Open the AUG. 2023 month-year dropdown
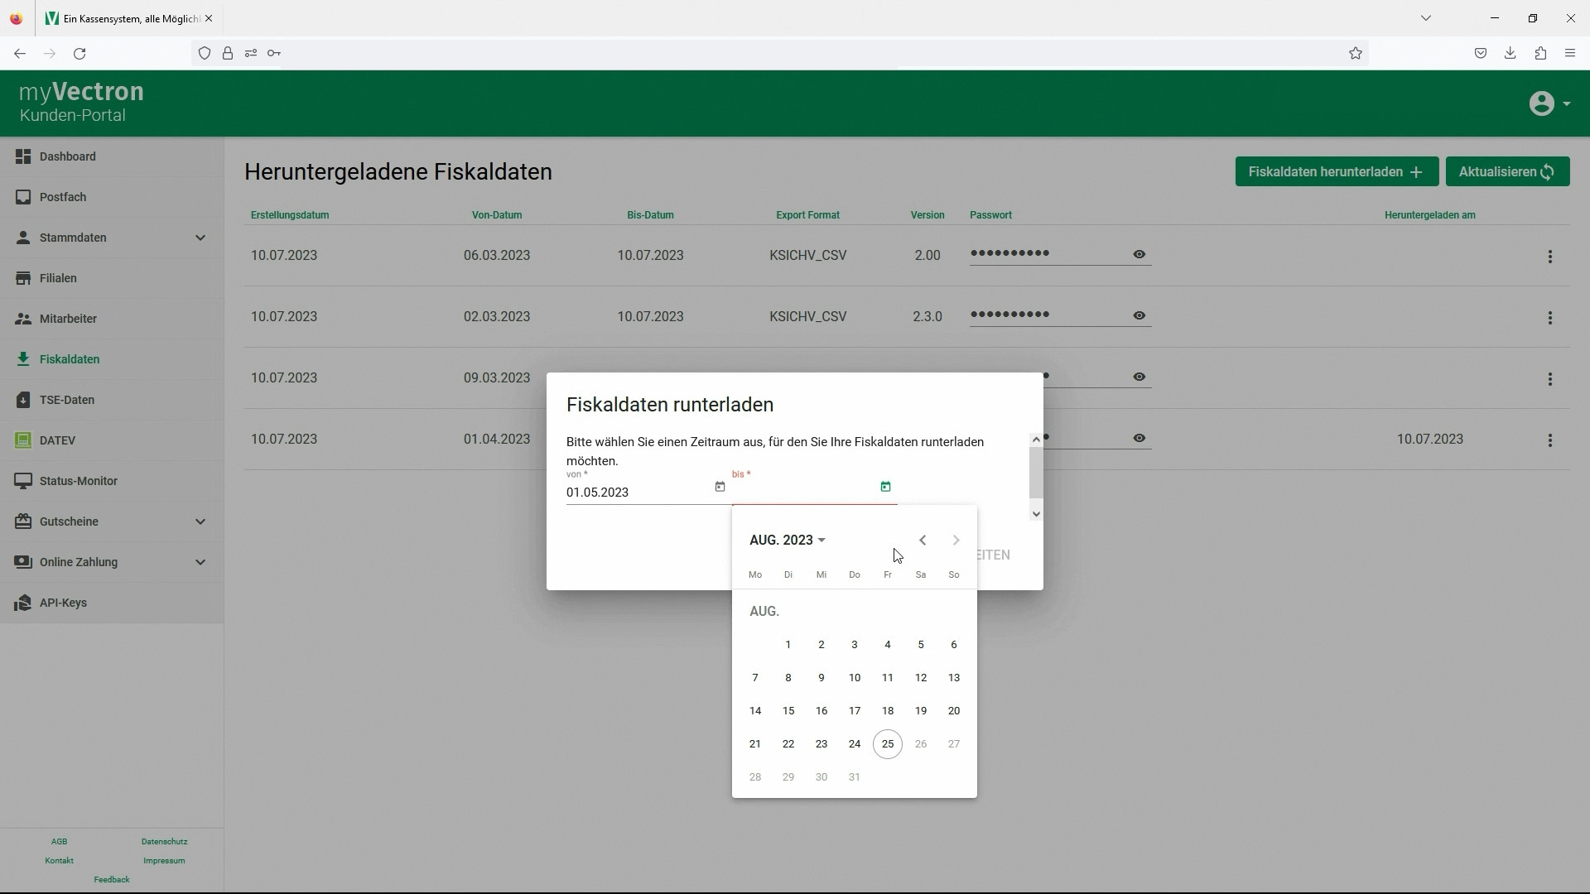1590x894 pixels. coord(788,541)
